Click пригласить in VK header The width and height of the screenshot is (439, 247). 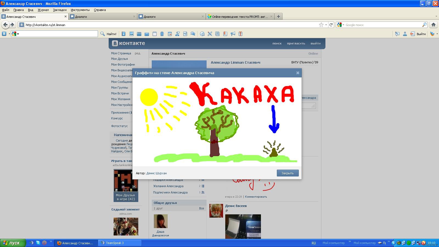(296, 43)
